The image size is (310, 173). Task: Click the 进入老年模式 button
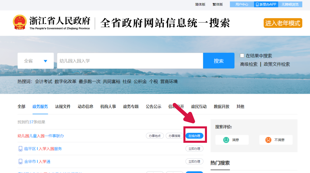(283, 23)
